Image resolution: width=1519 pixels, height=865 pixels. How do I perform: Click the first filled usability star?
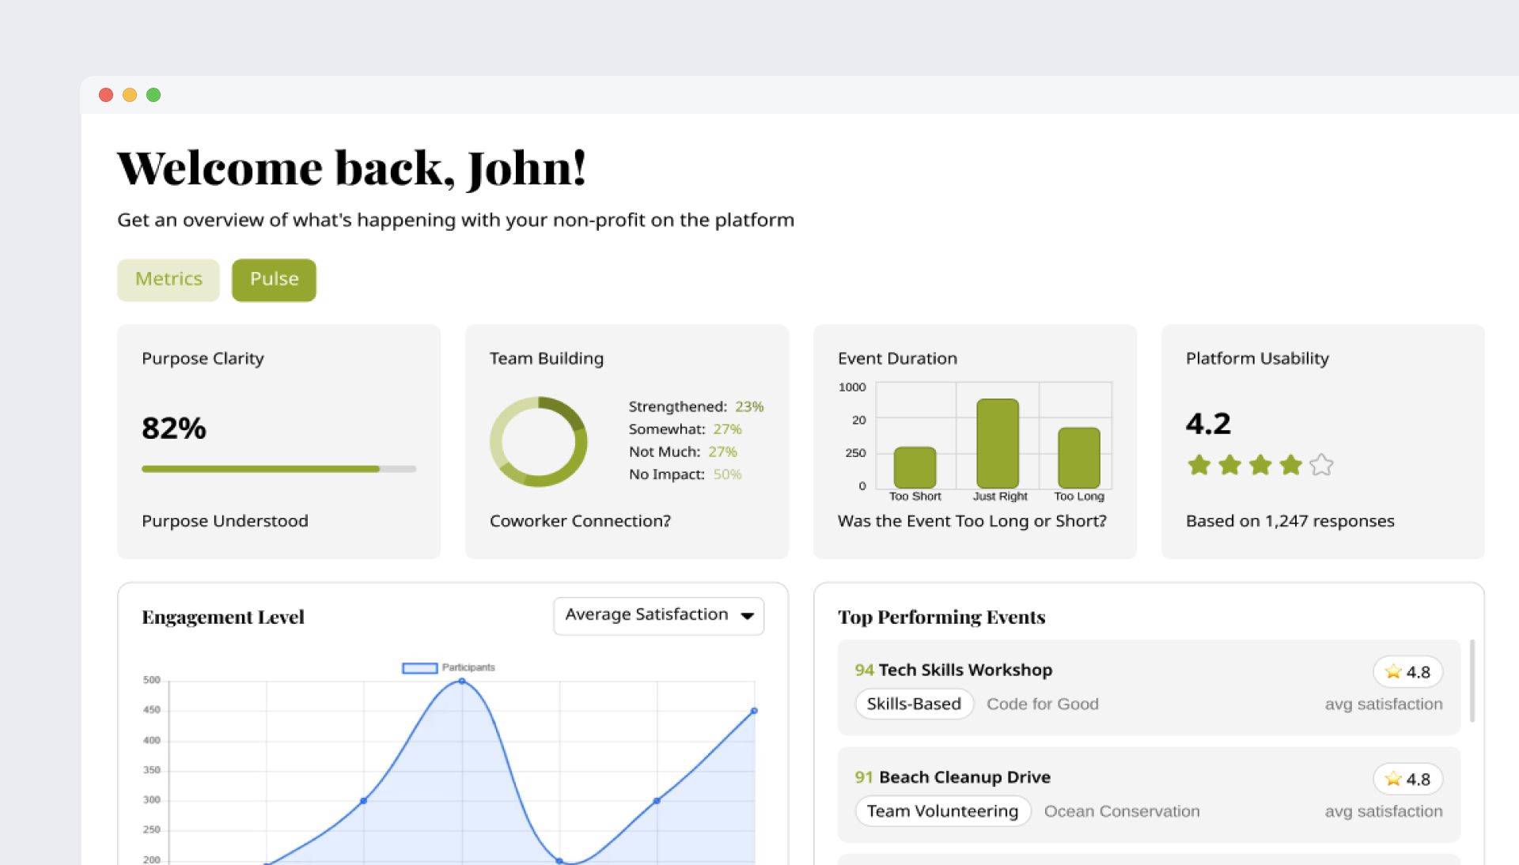click(1199, 465)
